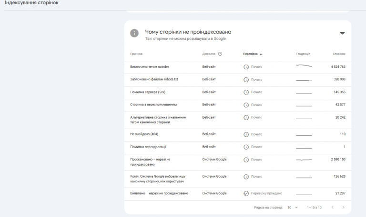Open 'Альтернативна сторінка з належним тегом' reason

(x=158, y=120)
